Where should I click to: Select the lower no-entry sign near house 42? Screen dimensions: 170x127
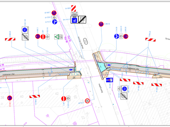tap(64, 98)
